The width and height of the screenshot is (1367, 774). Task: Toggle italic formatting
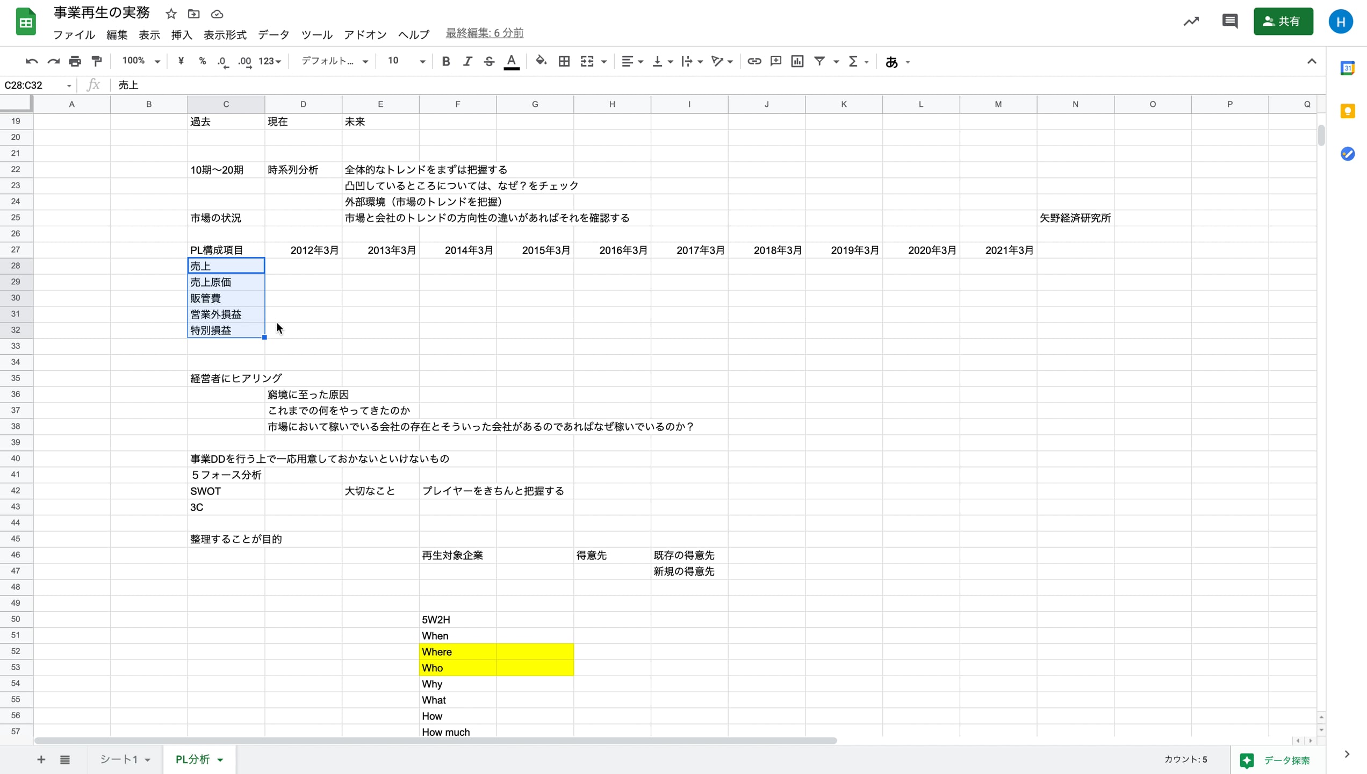coord(467,61)
